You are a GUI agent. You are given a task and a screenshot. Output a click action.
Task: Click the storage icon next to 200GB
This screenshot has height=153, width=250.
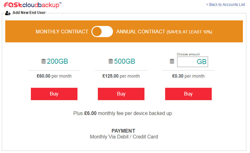point(44,61)
